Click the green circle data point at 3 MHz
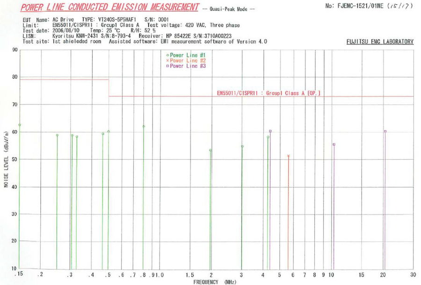 (x=242, y=146)
